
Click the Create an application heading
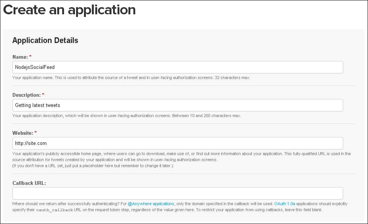[69, 10]
